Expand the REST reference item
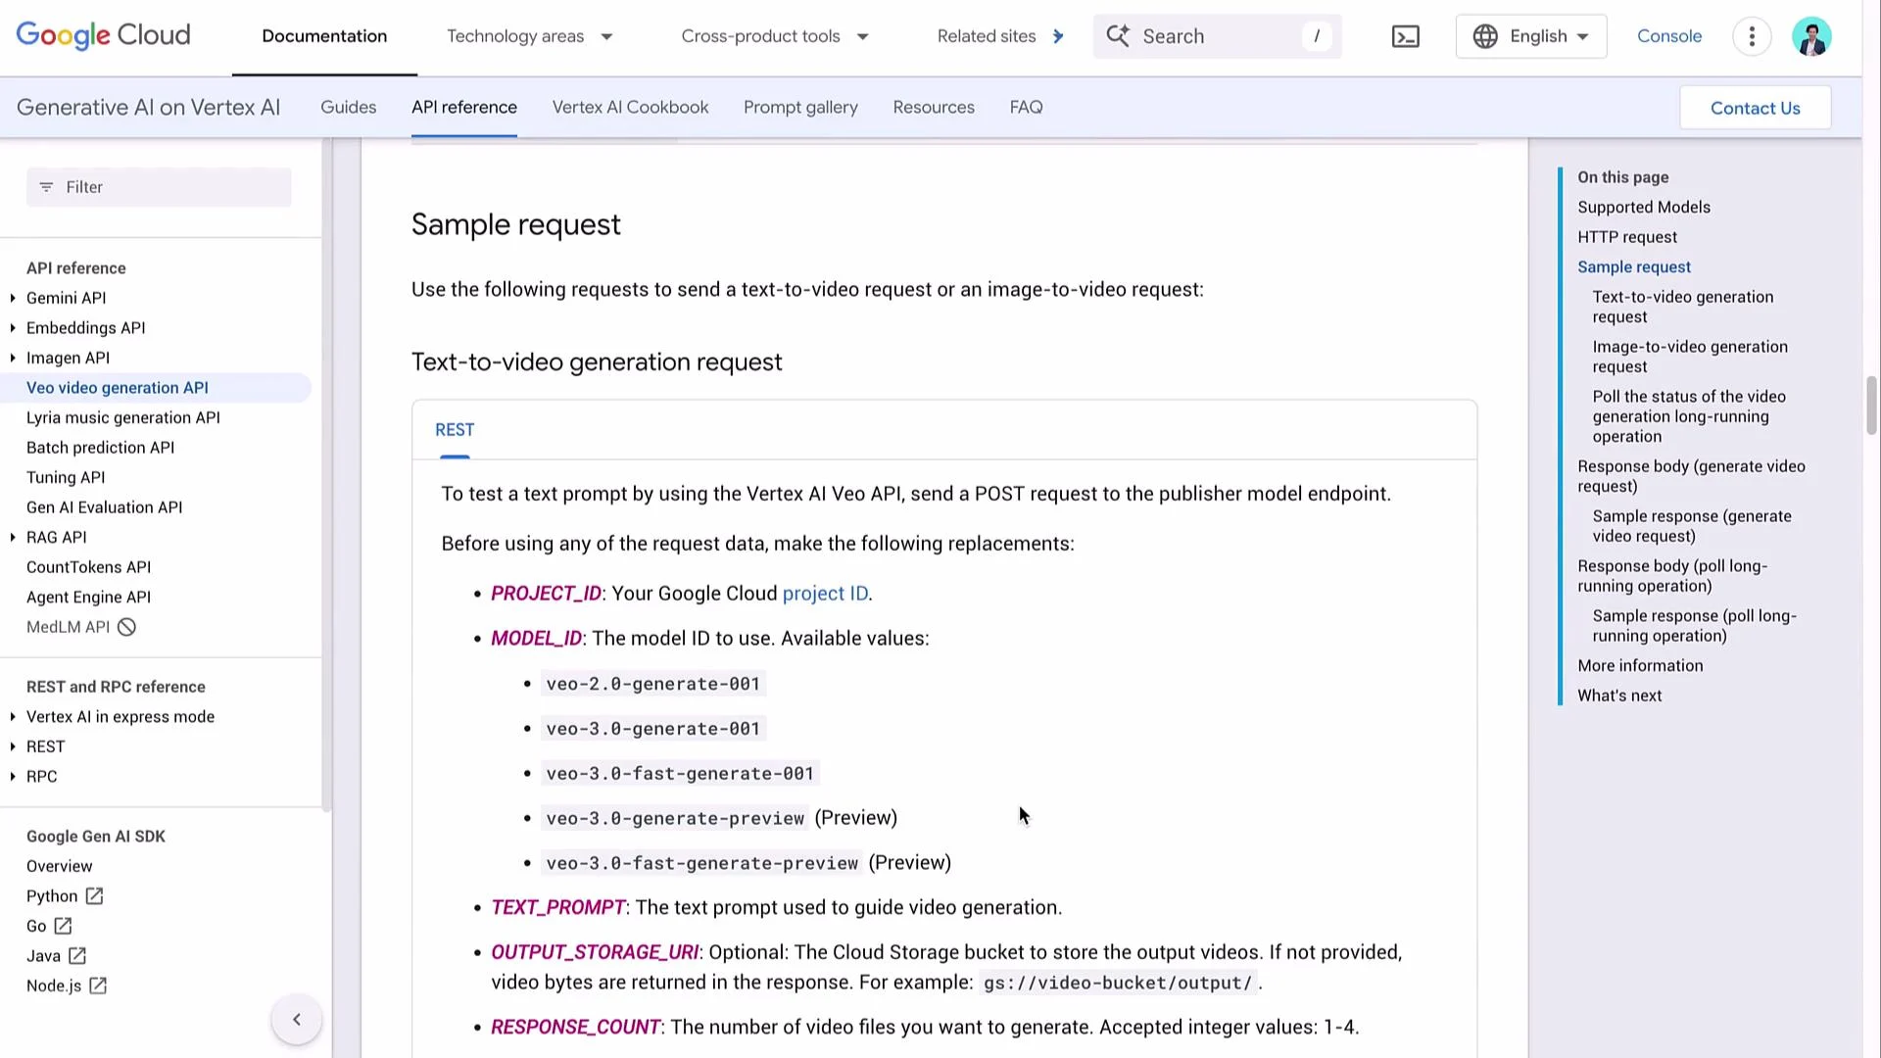The height and width of the screenshot is (1058, 1881). 13,746
